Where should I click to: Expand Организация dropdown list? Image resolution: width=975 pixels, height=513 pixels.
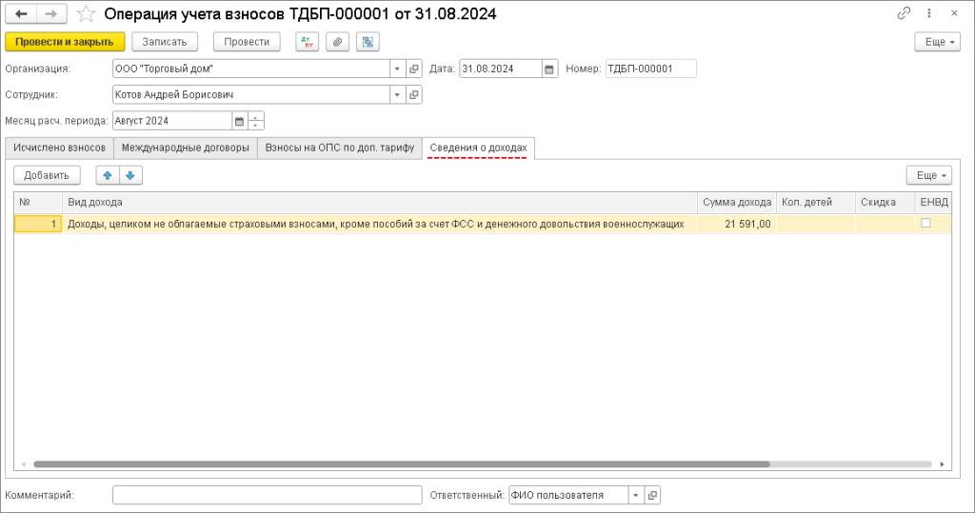397,69
